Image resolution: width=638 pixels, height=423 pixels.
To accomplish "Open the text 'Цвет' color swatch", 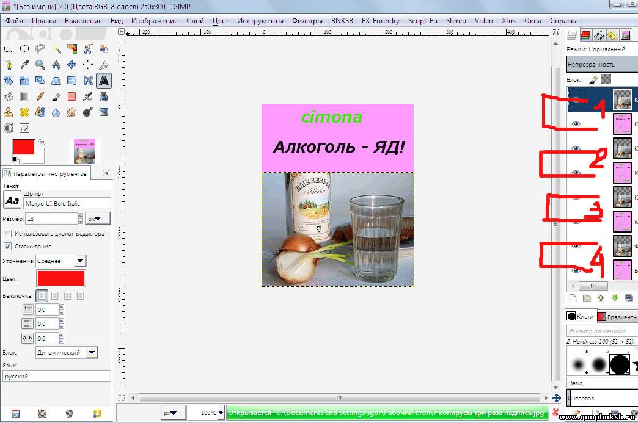I will point(61,279).
